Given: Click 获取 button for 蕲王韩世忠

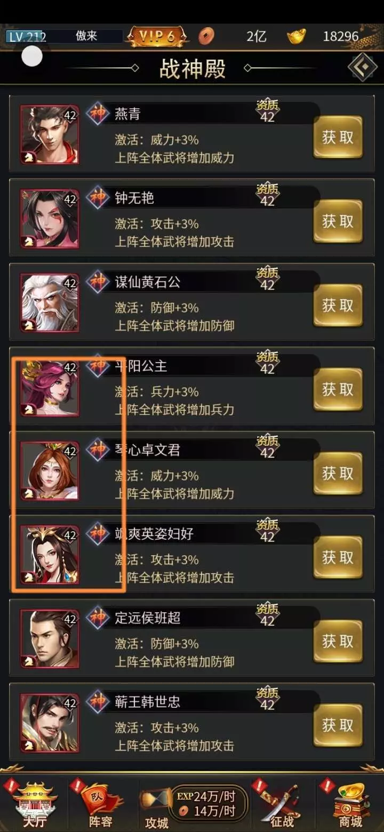Looking at the screenshot, I should point(338,725).
